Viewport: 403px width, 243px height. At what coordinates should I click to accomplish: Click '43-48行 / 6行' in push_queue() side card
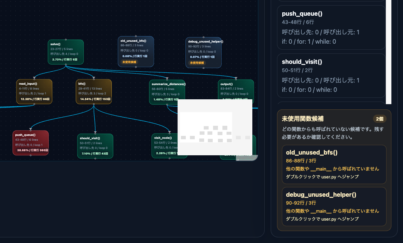click(298, 22)
